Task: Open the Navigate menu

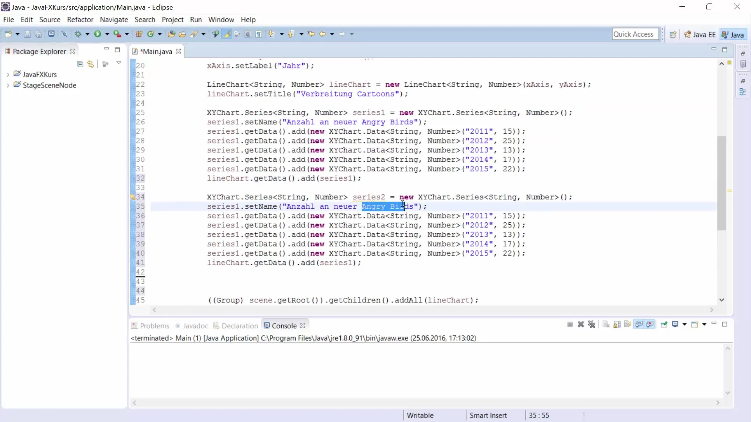Action: pyautogui.click(x=114, y=20)
